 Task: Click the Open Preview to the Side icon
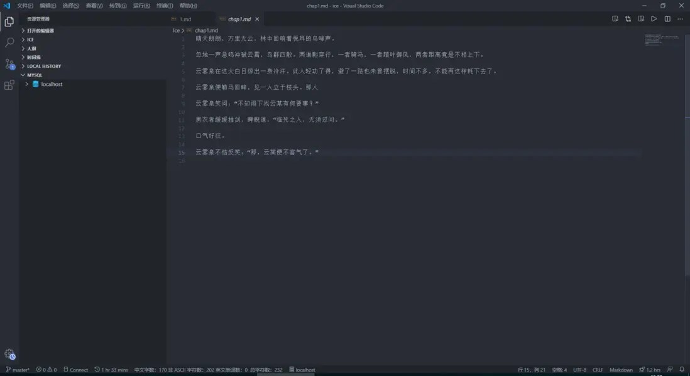click(x=641, y=19)
